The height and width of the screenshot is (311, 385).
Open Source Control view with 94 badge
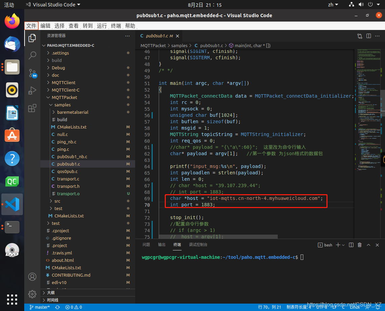(32, 73)
